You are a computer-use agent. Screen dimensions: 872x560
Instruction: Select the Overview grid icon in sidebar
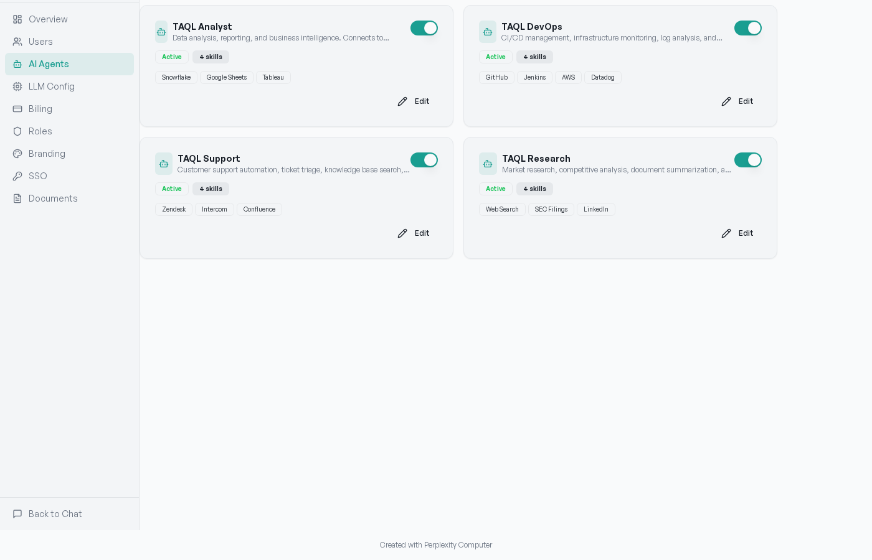pyautogui.click(x=17, y=19)
